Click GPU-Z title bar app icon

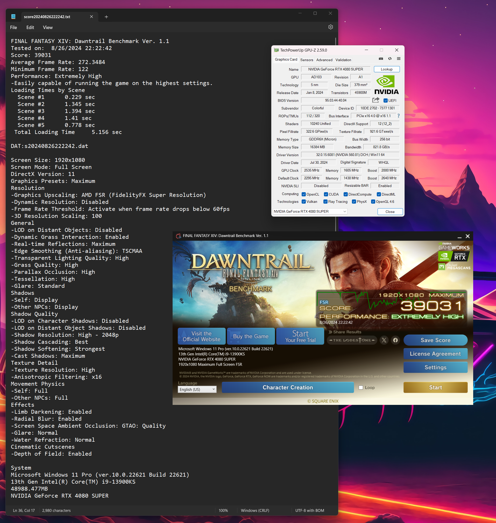pyautogui.click(x=276, y=50)
